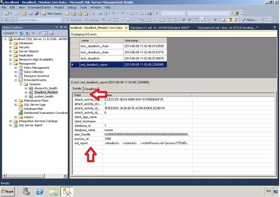Open the Debug menu
The width and height of the screenshot is (280, 197).
[72, 7]
